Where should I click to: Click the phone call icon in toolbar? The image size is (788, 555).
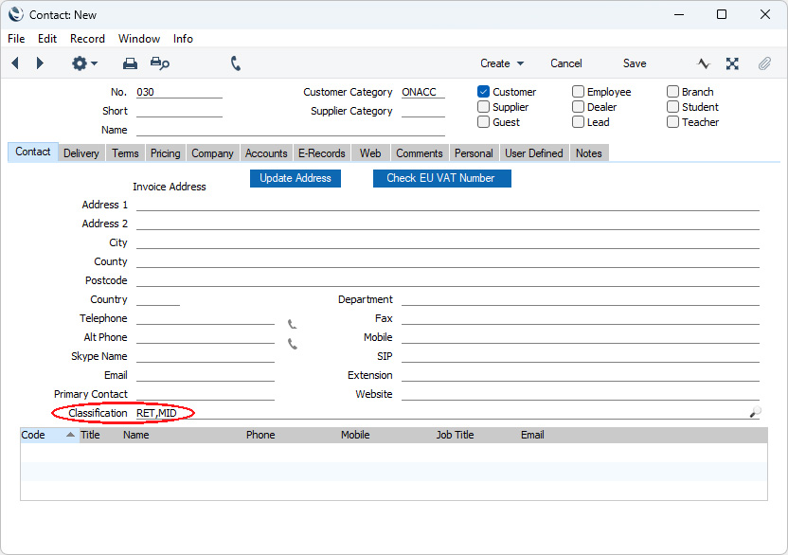(x=236, y=63)
